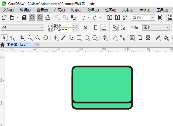Select the Pick arrow tool
Screen dimensions: 173x126
point(4,38)
